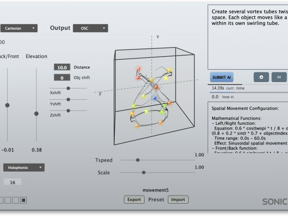Click the loop reset circular arrow button
The width and height of the screenshot is (288, 216).
(261, 77)
